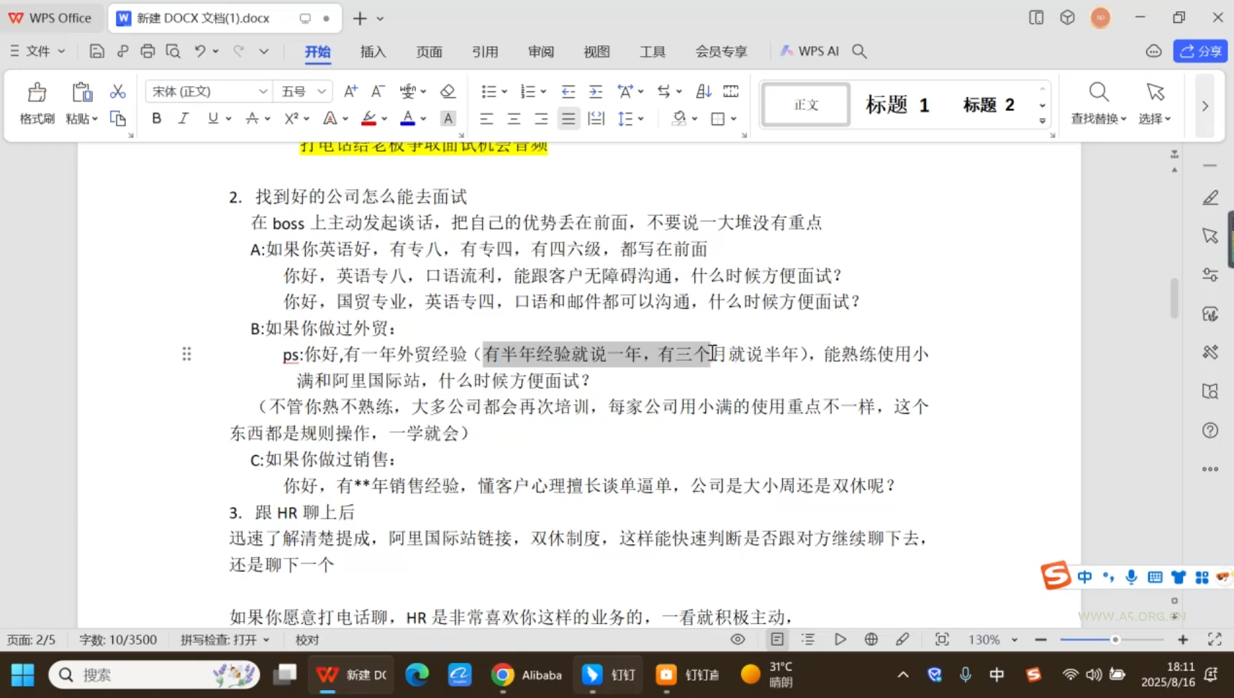Toggle Italic formatting
Screen dimensions: 1234x698
183,119
